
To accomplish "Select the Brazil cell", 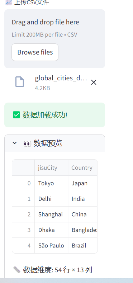I will click(x=83, y=245).
